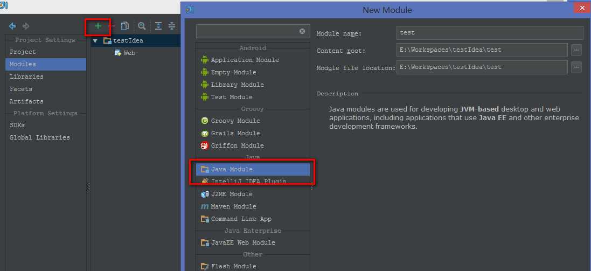591x271 pixels.
Task: Select Maven Module type
Action: tap(253, 206)
